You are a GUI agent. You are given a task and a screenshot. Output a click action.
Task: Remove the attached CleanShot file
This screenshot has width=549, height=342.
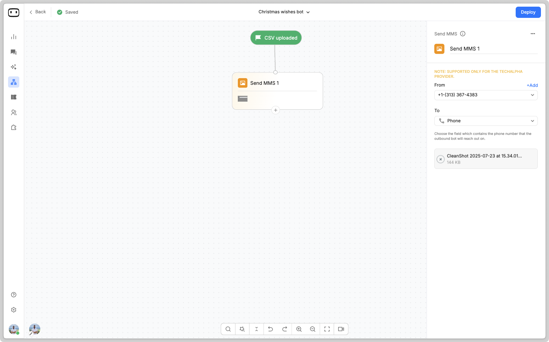pyautogui.click(x=441, y=159)
